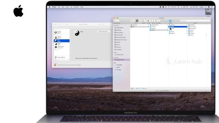
Task: Select AirDrop in the Finder sidebar
Action: point(117,47)
